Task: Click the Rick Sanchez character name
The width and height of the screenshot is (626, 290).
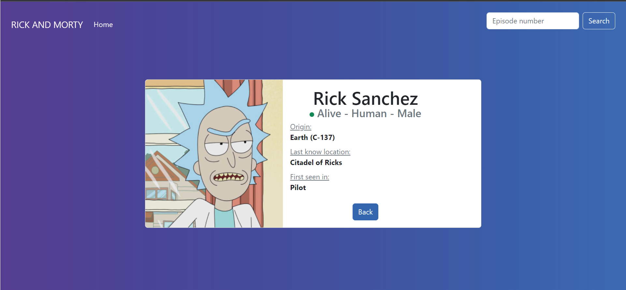Action: [365, 99]
